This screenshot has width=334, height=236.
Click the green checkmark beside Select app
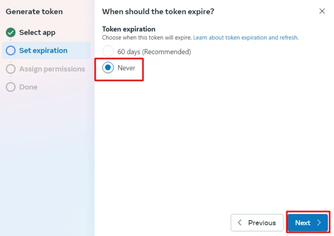(x=11, y=32)
